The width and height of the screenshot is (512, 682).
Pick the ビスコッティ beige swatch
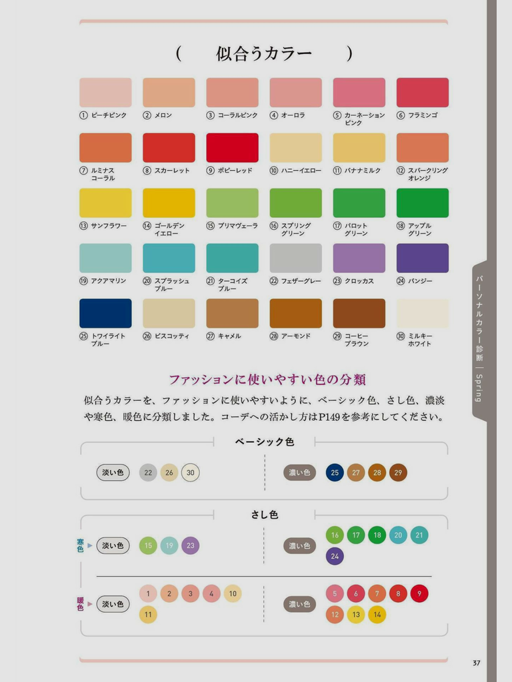(x=169, y=313)
